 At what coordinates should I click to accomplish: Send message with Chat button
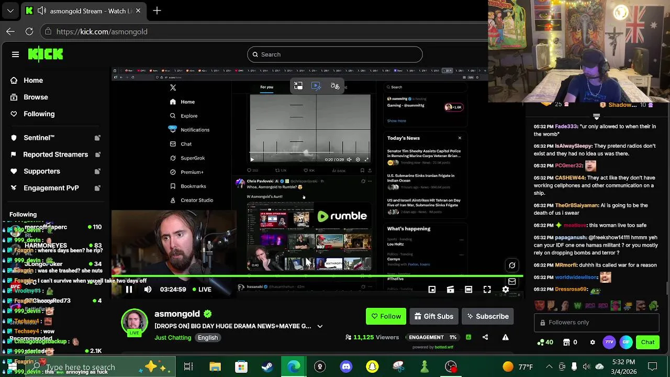647,342
